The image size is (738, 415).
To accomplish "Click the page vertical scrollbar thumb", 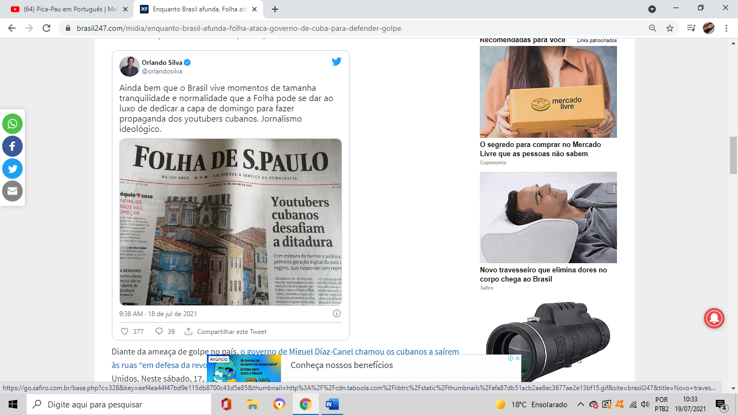I will (733, 156).
